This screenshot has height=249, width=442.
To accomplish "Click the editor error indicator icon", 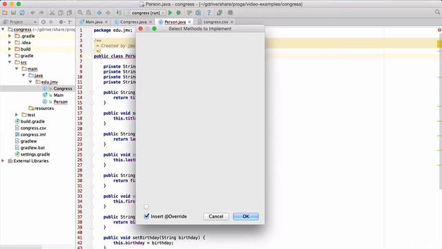I will pos(439,30).
